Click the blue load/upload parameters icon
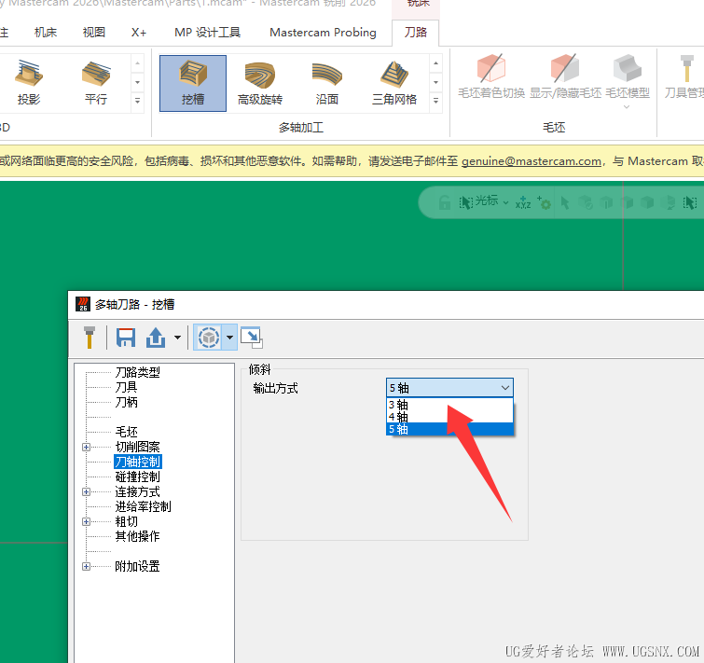 [x=156, y=338]
